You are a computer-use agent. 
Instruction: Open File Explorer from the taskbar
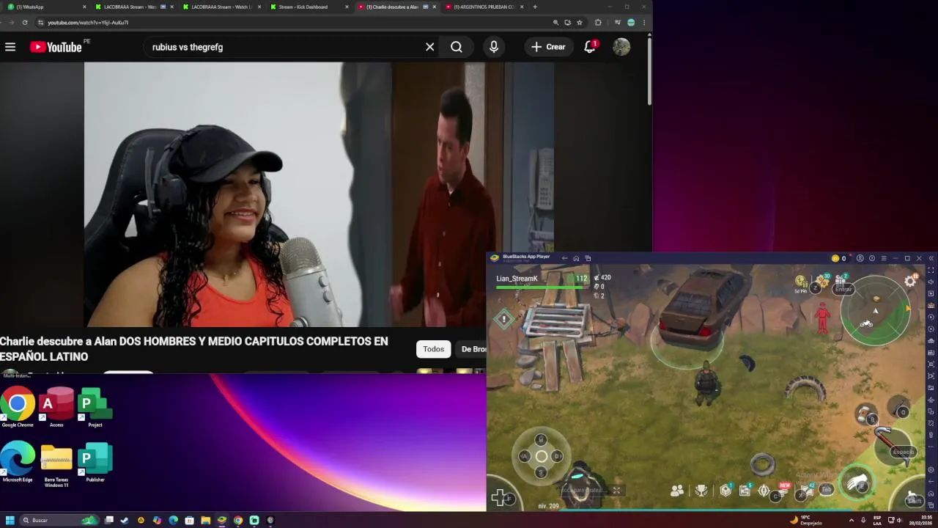pos(206,520)
